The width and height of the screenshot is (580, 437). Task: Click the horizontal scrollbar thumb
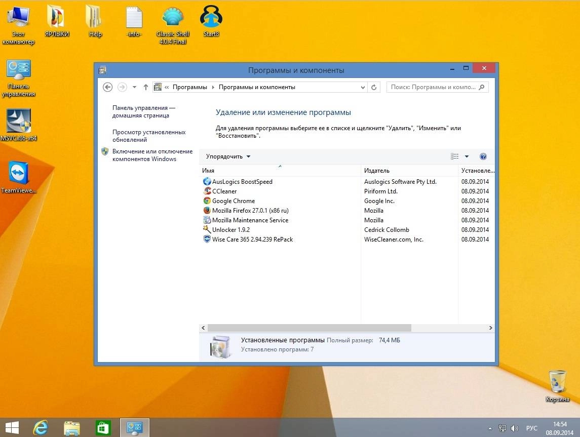click(309, 328)
